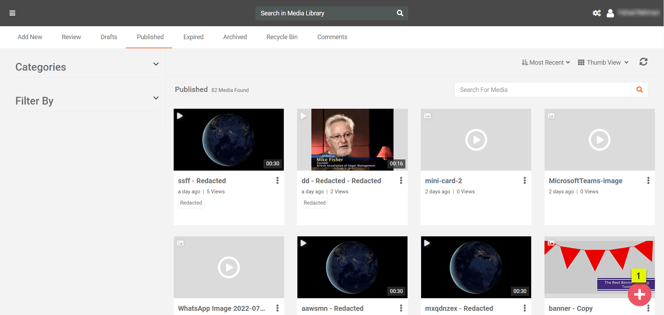
Task: Click the red plus floating button
Action: (639, 294)
